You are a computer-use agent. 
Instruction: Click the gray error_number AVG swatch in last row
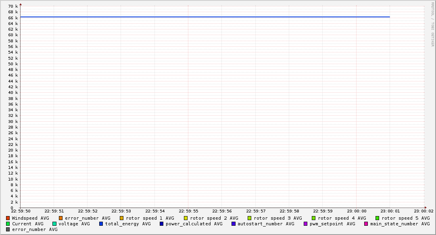coord(8,229)
